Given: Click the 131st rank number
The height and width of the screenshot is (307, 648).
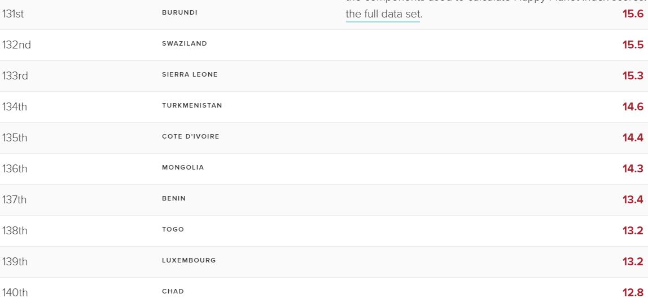Looking at the screenshot, I should [13, 14].
